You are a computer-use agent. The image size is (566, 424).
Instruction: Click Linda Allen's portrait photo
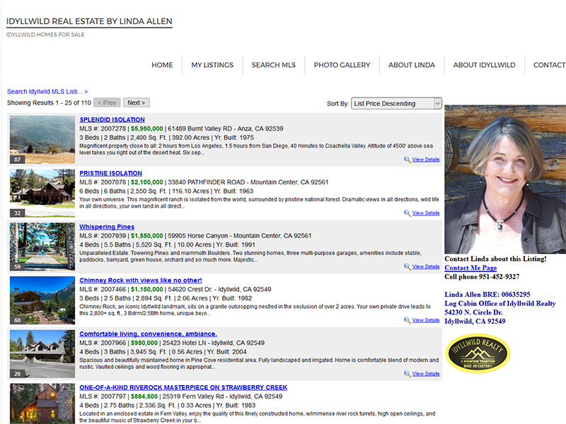(x=505, y=179)
